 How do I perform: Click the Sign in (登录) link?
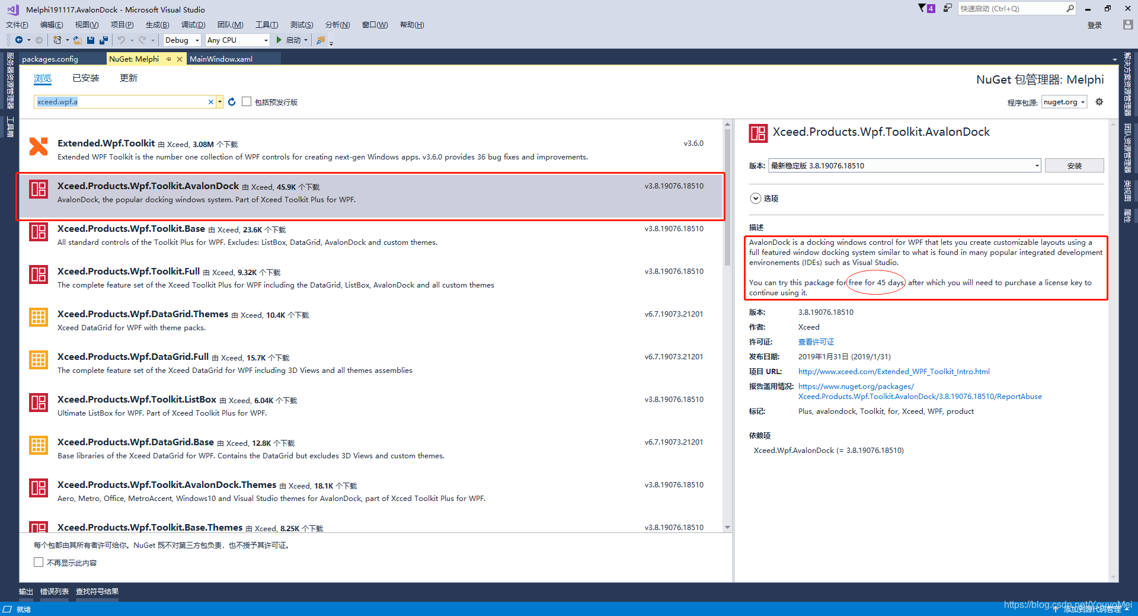point(1095,25)
